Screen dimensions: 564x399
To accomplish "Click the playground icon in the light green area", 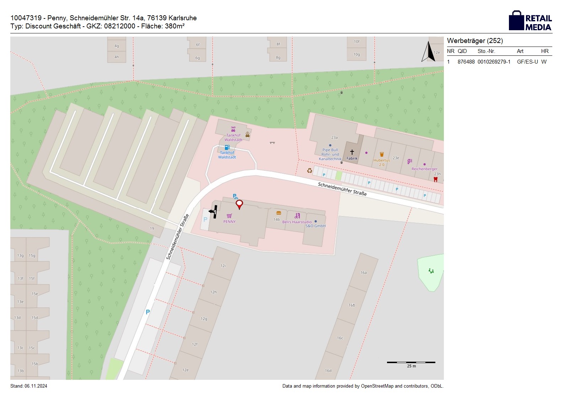I will (431, 271).
